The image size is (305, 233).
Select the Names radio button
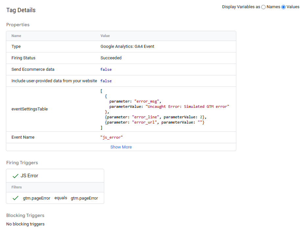263,7
